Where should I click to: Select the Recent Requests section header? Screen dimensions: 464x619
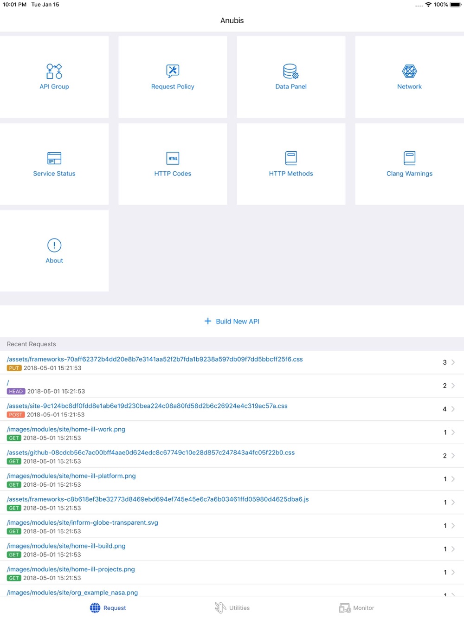[32, 344]
